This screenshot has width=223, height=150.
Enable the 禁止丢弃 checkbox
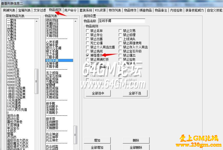[x=87, y=31]
